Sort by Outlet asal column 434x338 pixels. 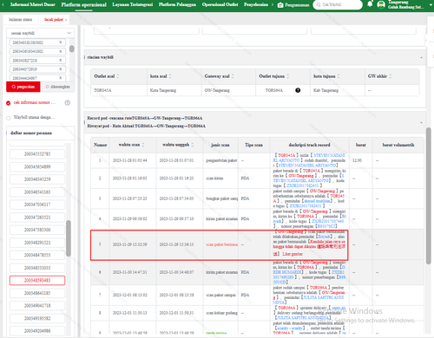(x=118, y=76)
